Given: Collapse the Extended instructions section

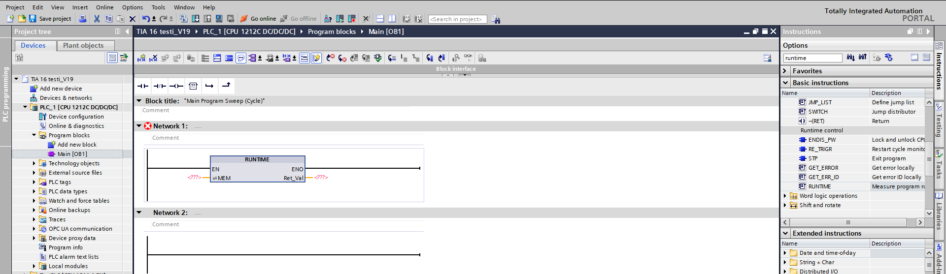Looking at the screenshot, I should coord(785,233).
